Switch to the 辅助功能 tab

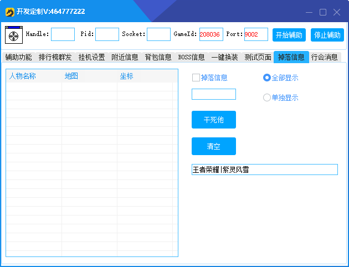pos(18,57)
